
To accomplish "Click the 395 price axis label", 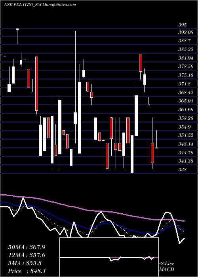I will click(x=182, y=25).
